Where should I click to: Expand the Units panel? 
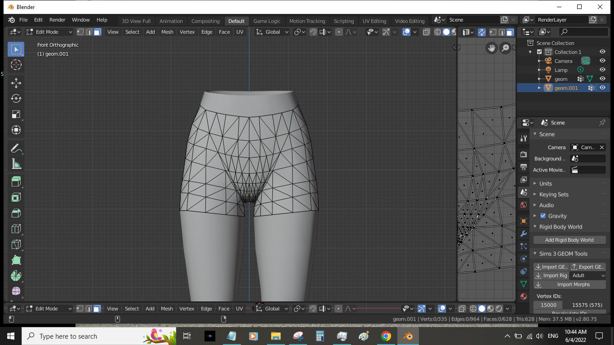[545, 183]
